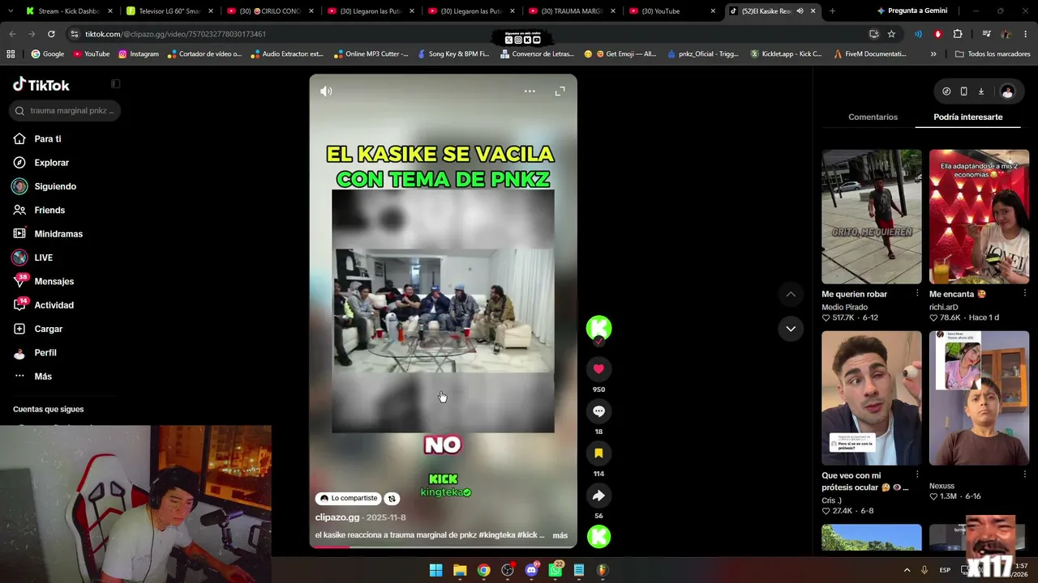Toggle the repost icon beside Lo compartiste

pos(392,499)
